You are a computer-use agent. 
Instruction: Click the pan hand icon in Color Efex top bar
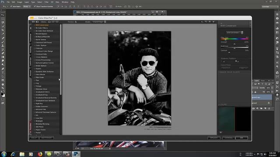click(x=210, y=22)
